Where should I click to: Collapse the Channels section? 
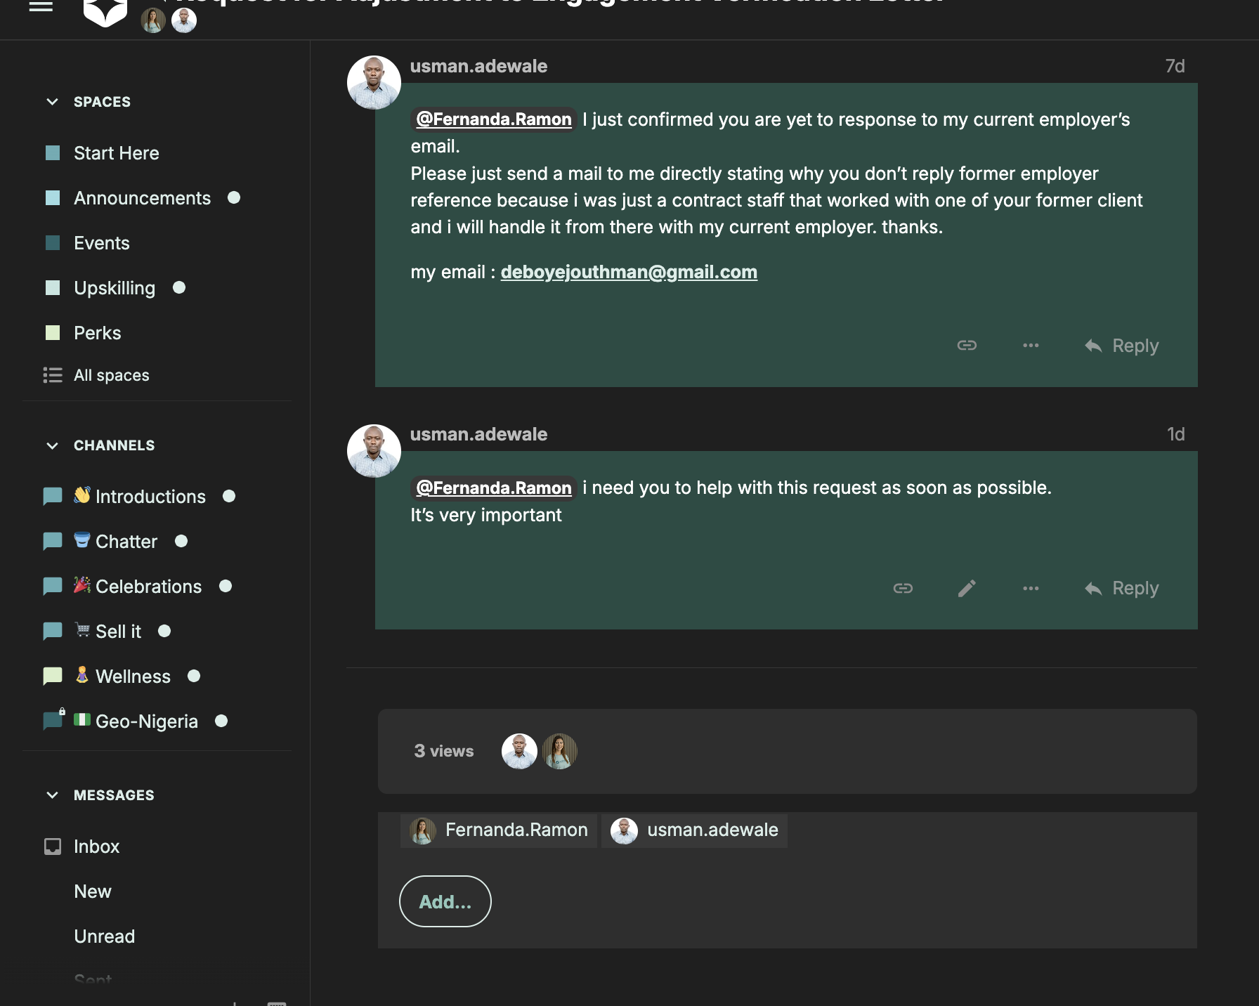(x=52, y=445)
